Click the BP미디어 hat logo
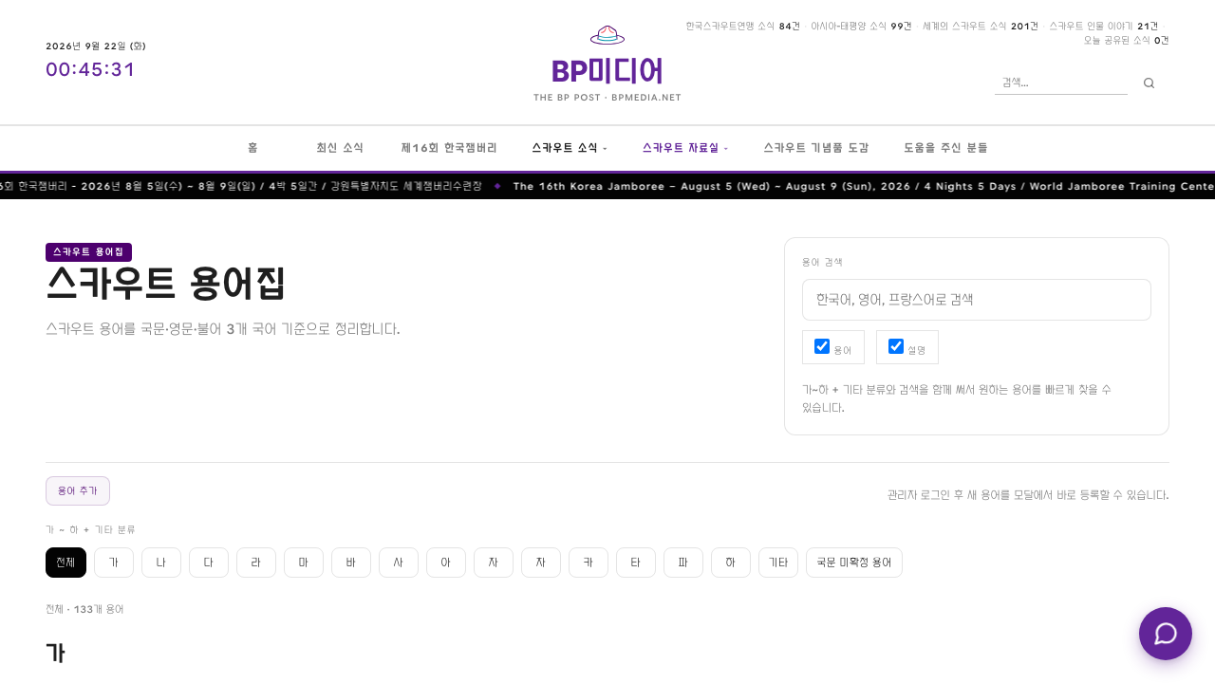 (x=607, y=63)
